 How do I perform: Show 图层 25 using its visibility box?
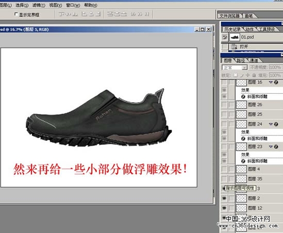coord(224,114)
